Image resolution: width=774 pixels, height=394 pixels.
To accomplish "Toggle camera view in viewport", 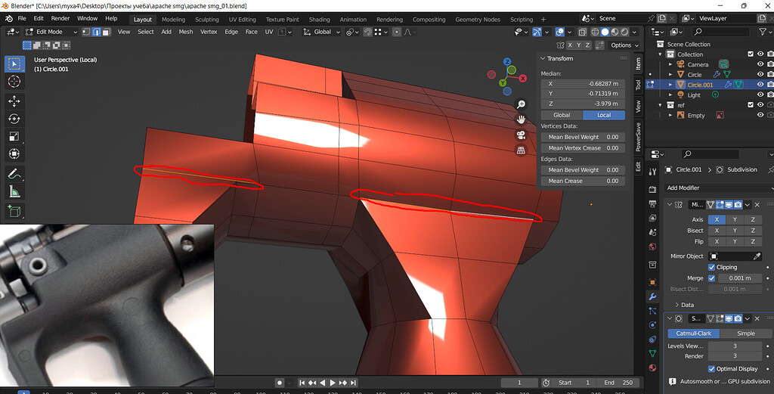I will coord(521,135).
